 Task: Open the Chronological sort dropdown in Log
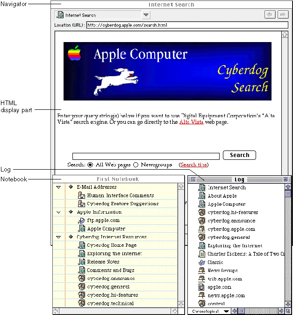[210, 311]
